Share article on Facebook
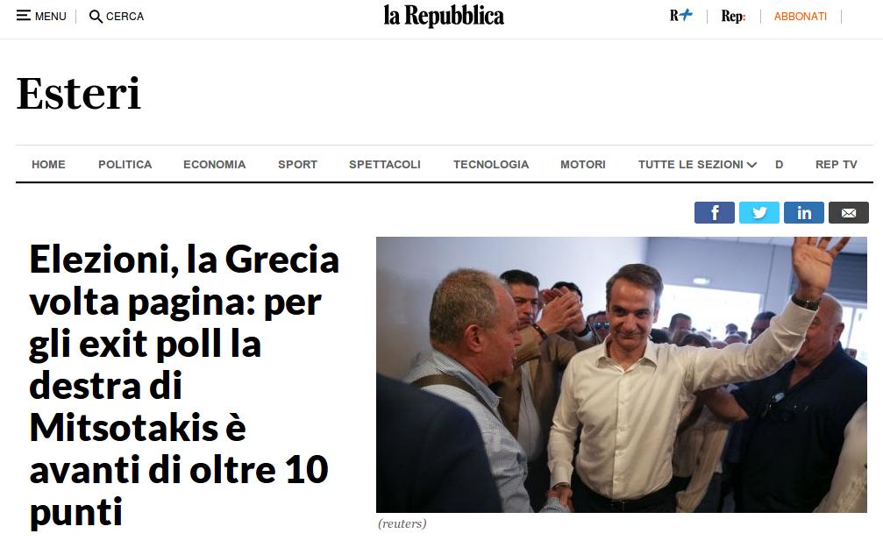The height and width of the screenshot is (555, 883). [714, 213]
